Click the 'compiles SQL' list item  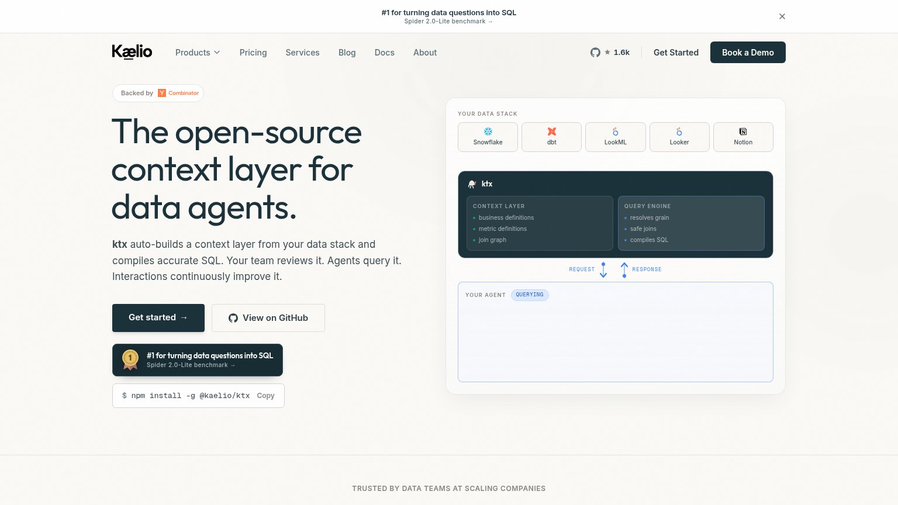(x=649, y=240)
